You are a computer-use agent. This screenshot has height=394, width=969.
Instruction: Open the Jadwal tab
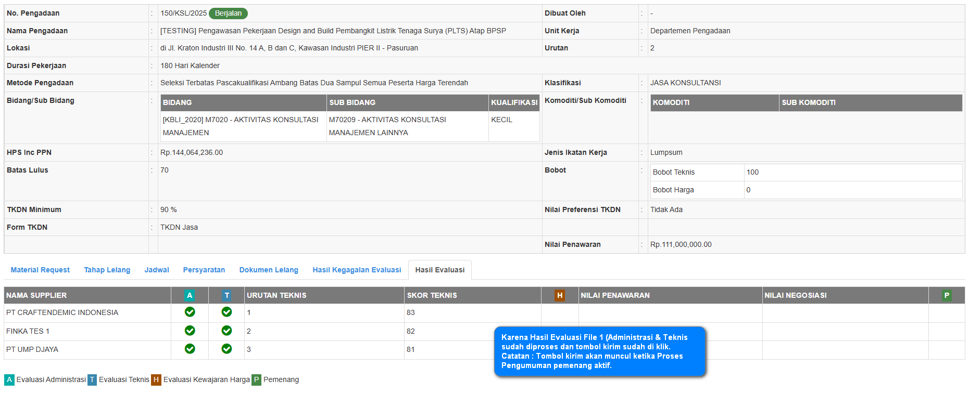click(157, 270)
